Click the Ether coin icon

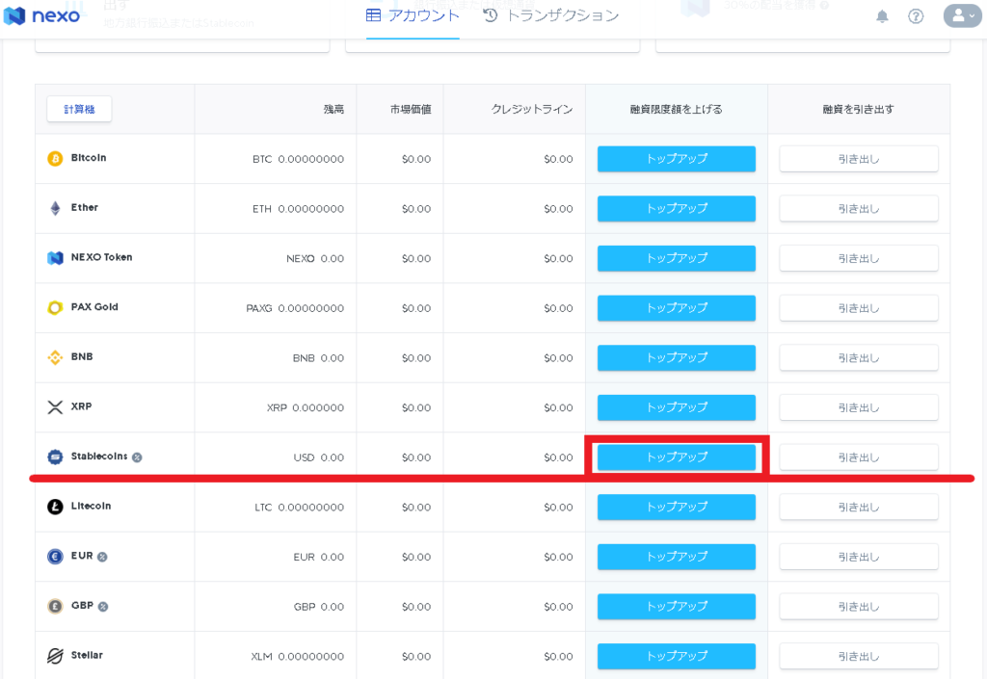pyautogui.click(x=55, y=208)
